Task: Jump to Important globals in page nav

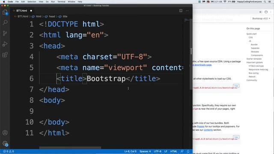Action: [x=254, y=62]
